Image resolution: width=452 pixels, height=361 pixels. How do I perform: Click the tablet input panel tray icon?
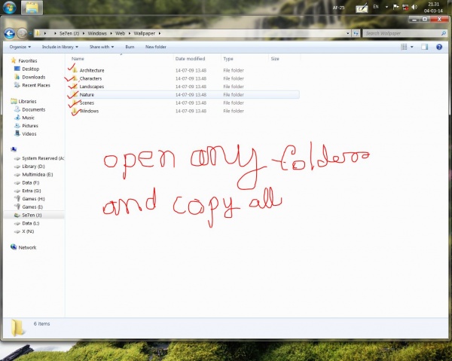tap(362, 8)
